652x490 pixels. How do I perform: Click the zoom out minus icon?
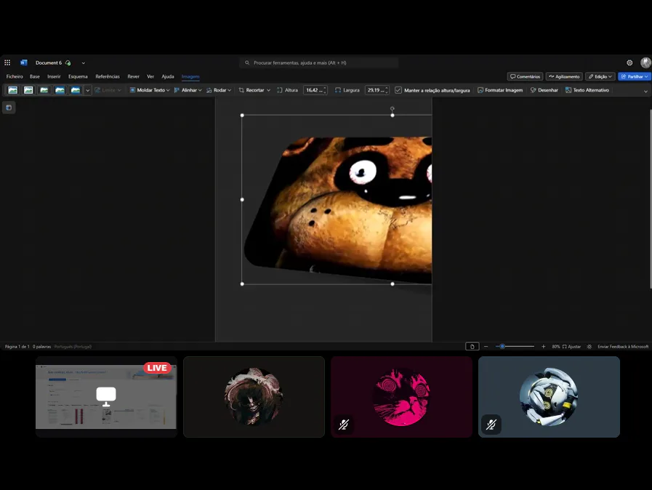coord(486,347)
